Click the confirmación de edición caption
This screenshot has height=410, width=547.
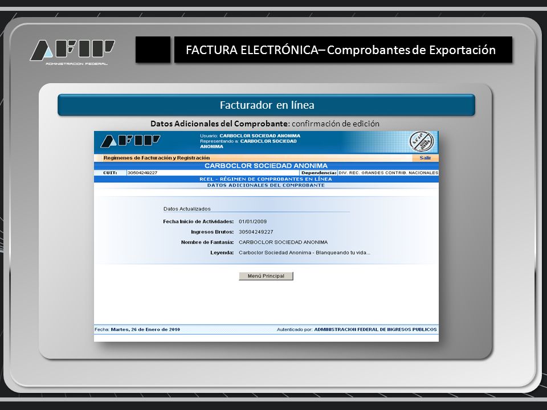coord(335,124)
